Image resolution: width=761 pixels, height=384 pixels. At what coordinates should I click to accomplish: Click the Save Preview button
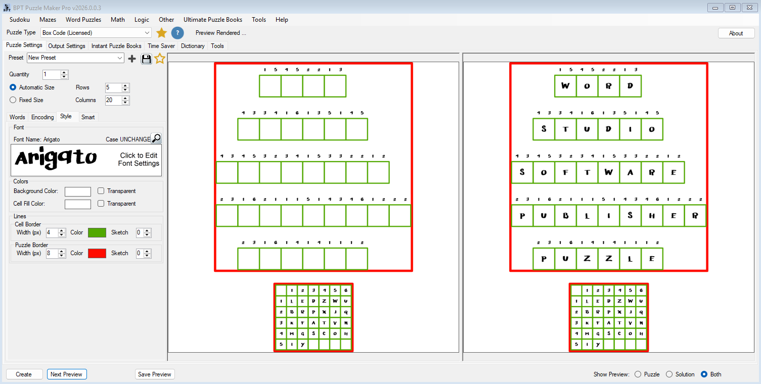click(x=155, y=374)
